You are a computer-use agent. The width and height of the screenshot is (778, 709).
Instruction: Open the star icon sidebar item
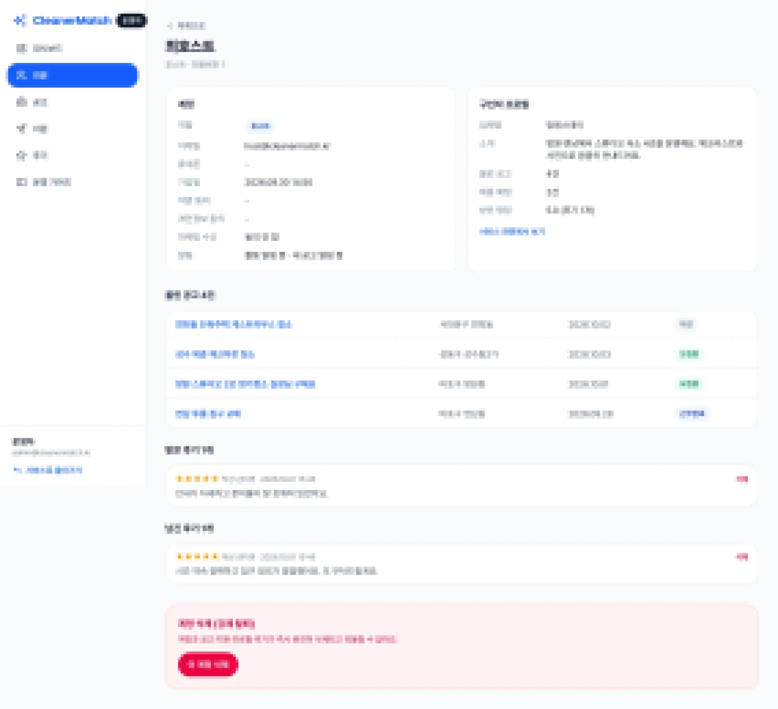21,156
